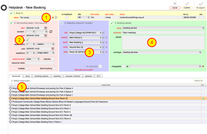Viewport: 207px width, 134px height.
Task: Clear the zone field with red X
Action: click(106, 47)
